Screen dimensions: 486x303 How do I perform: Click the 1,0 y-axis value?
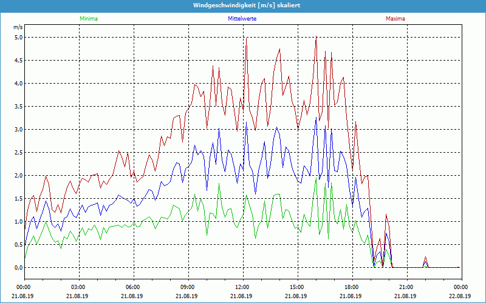[19, 222]
